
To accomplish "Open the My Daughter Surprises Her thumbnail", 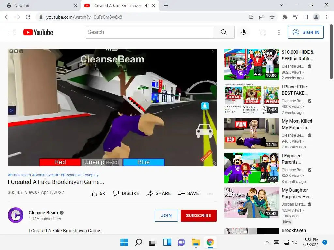I will (251, 202).
